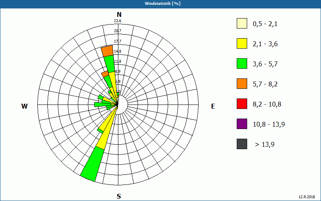Click the yellow 2,1 - 3,6 legend swatch
Viewport: 321px width, 201px height.
(x=242, y=43)
